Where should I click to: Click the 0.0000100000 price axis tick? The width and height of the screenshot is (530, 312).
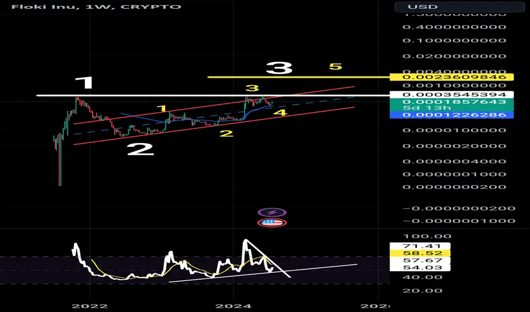click(x=454, y=130)
